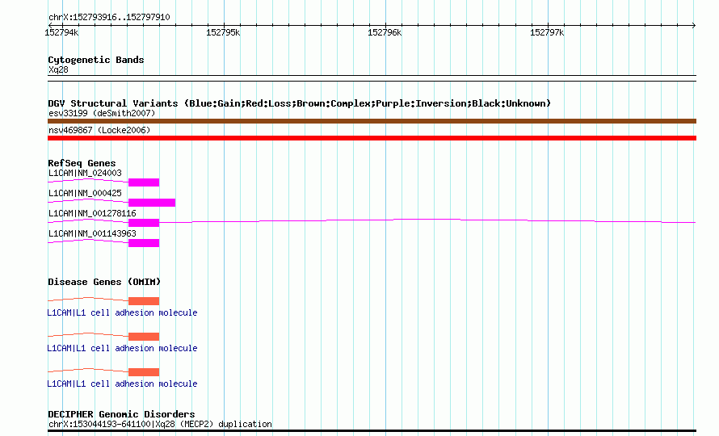Select the L1CAM NM_000425 magenta exon block
719x436 pixels.
[x=152, y=203]
